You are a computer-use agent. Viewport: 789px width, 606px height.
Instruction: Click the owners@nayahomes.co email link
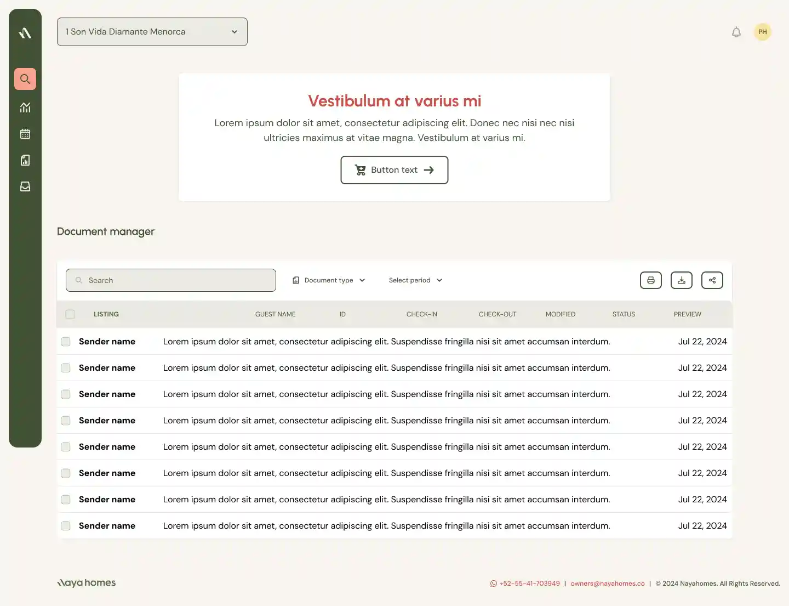pos(608,584)
